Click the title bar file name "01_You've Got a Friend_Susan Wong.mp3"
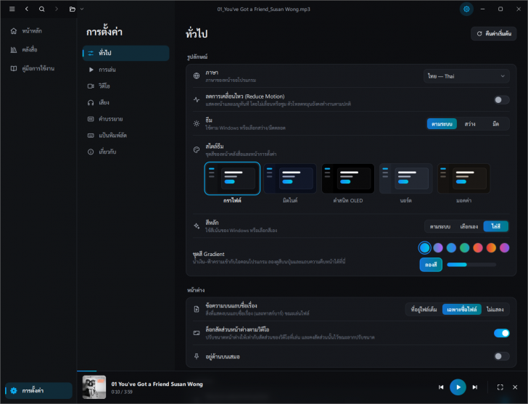The image size is (528, 404). pyautogui.click(x=264, y=9)
